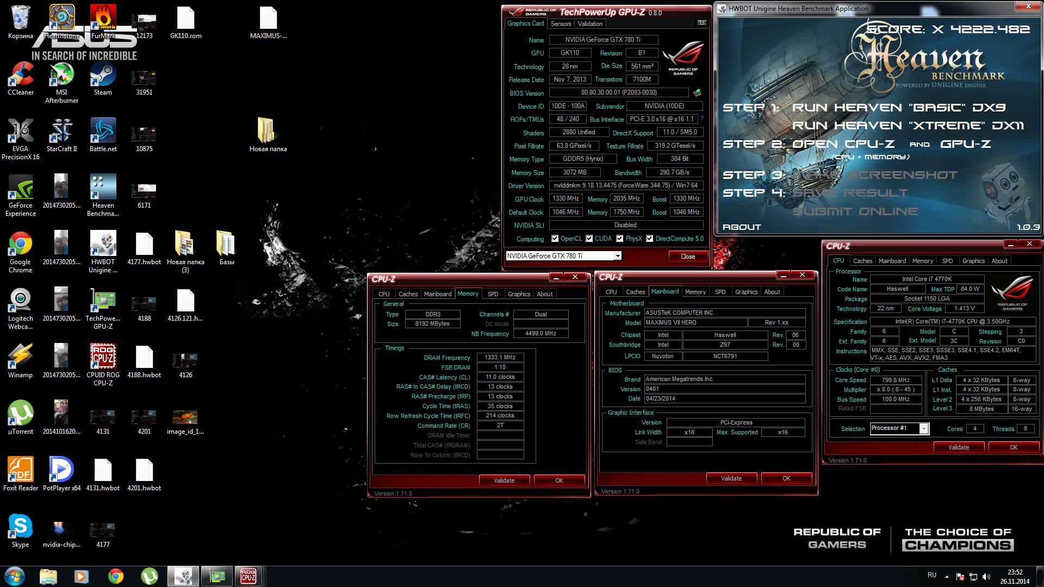Viewport: 1044px width, 587px height.
Task: Launch Foxit Reader desktop icon
Action: pyautogui.click(x=21, y=474)
